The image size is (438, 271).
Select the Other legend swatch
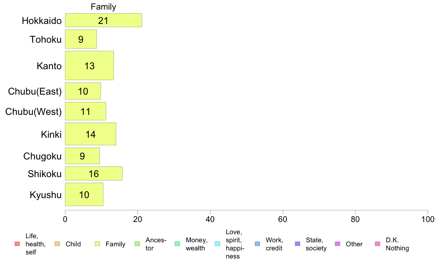point(337,244)
